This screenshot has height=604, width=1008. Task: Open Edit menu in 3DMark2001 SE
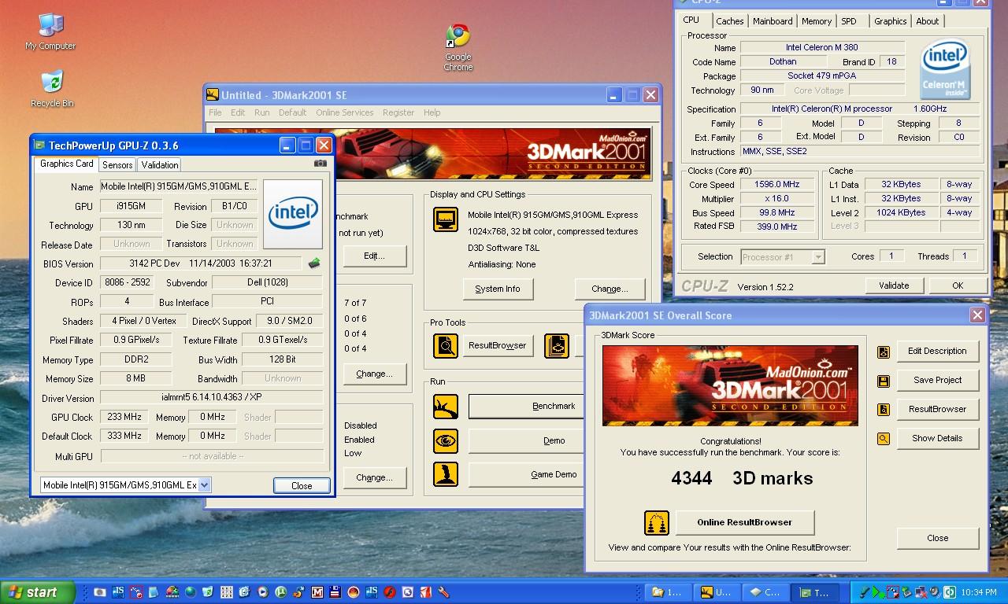coord(238,112)
